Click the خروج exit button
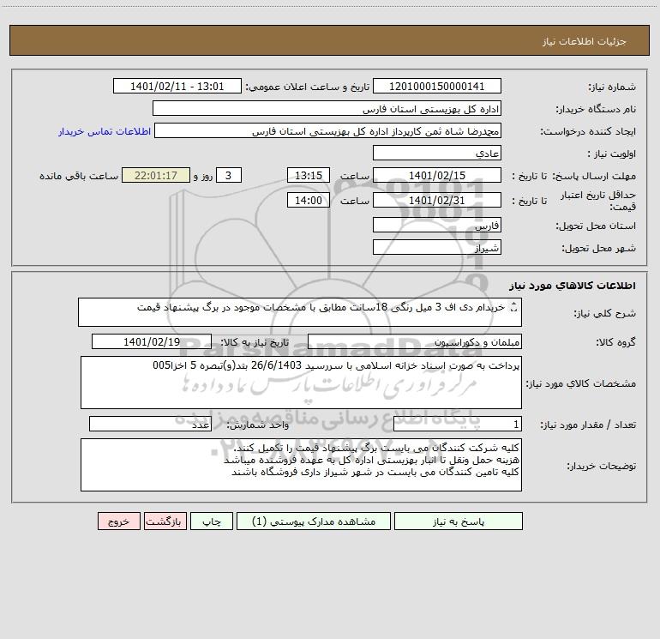 pyautogui.click(x=118, y=521)
